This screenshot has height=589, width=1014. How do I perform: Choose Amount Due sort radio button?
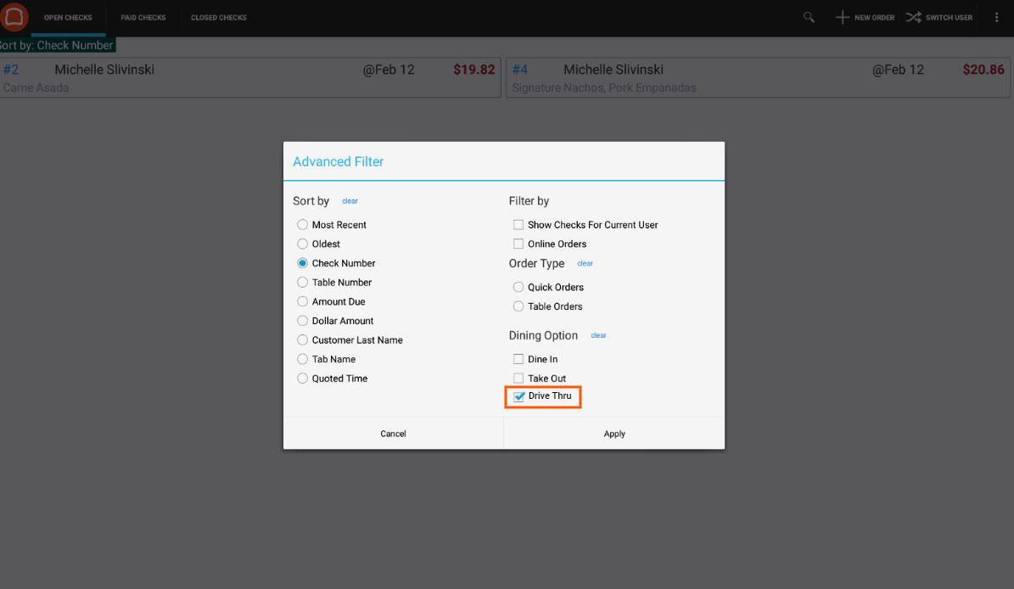[302, 301]
